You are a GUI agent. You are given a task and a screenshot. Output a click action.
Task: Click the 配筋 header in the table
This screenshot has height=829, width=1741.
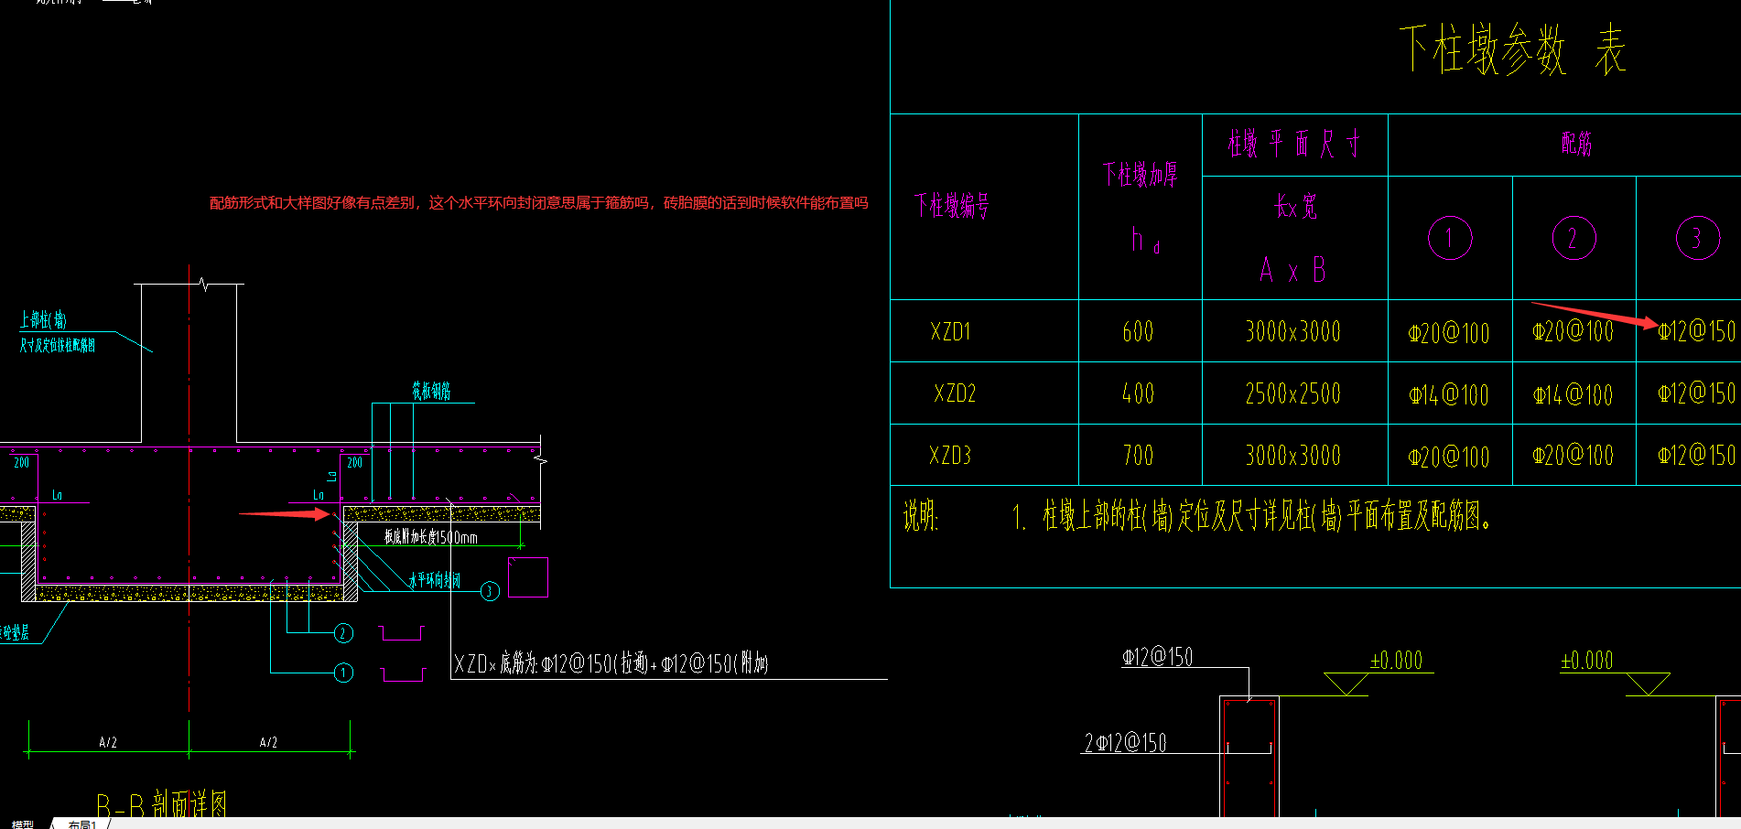1576,144
